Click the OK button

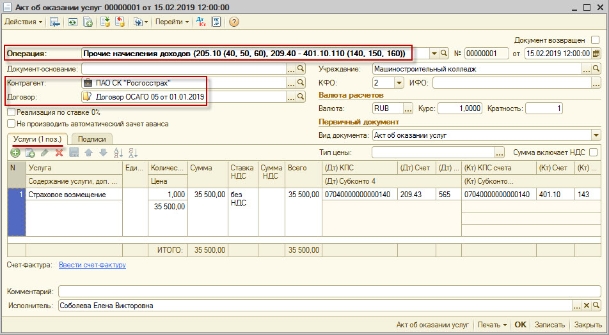pyautogui.click(x=521, y=325)
